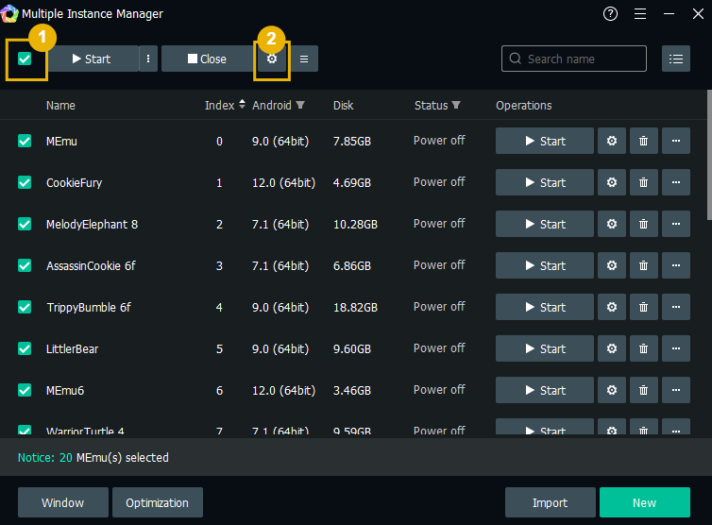Deselect the LittlerBear checkbox
Viewport: 712px width, 525px height.
pos(25,348)
